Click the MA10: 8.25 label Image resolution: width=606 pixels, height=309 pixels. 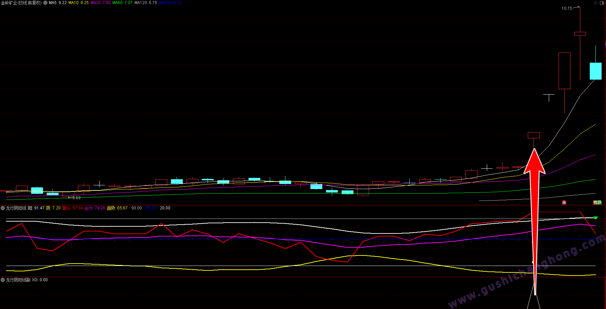79,3
